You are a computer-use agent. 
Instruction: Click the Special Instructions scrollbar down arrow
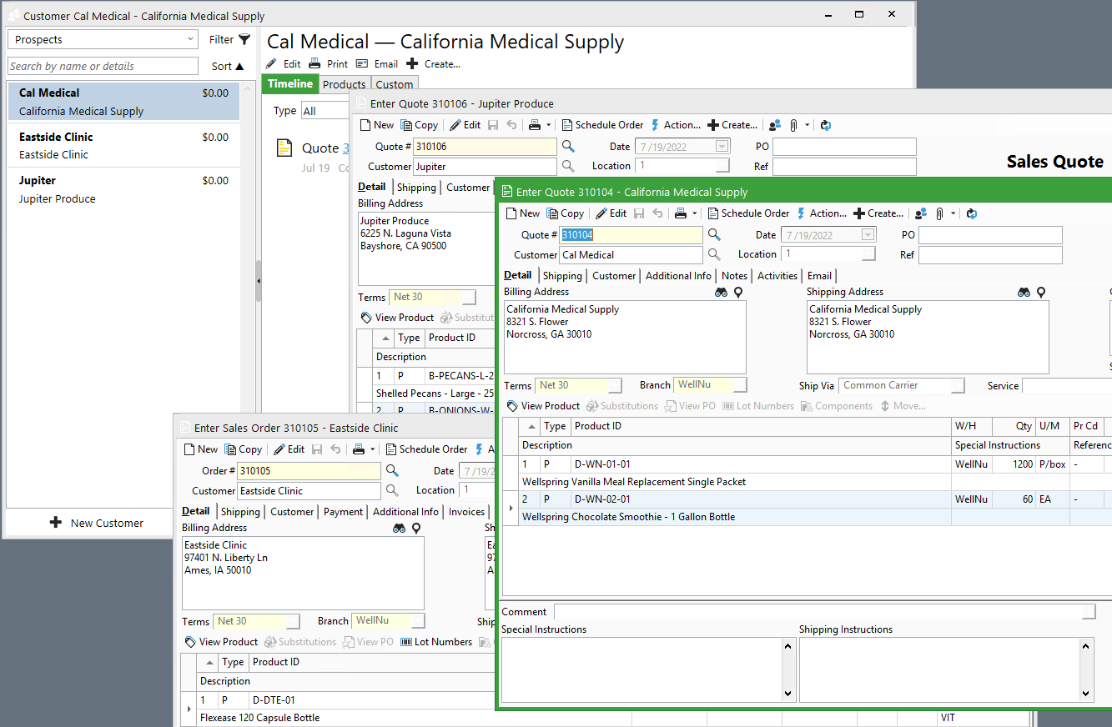pos(788,693)
